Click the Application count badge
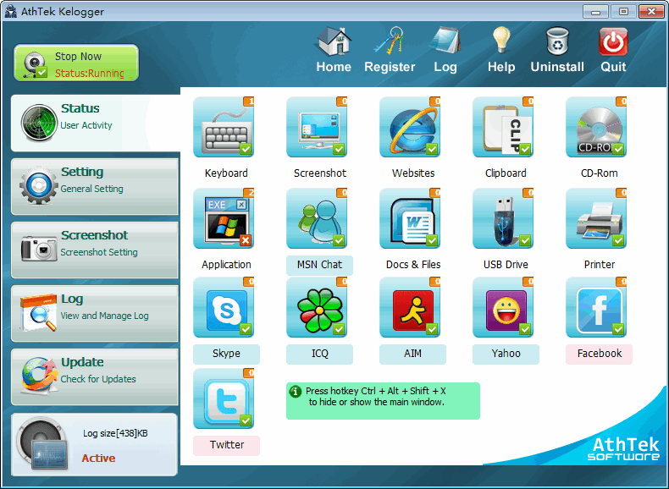The width and height of the screenshot is (669, 489). click(x=249, y=193)
